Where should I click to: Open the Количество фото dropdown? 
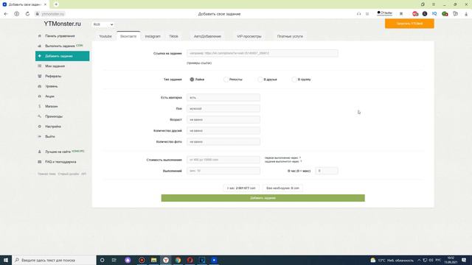[x=223, y=142]
